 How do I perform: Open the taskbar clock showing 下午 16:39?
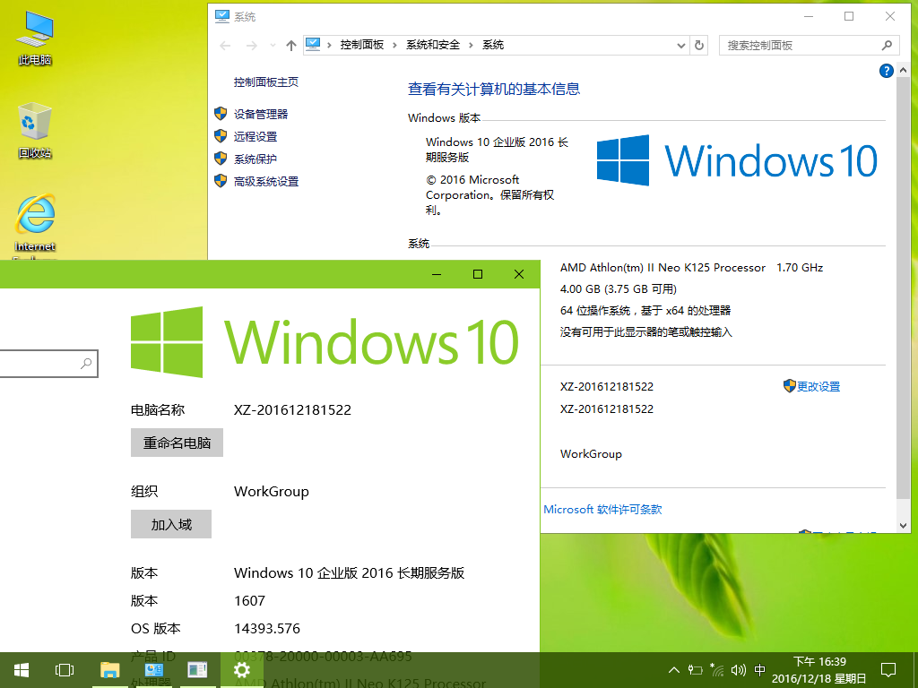click(x=819, y=670)
